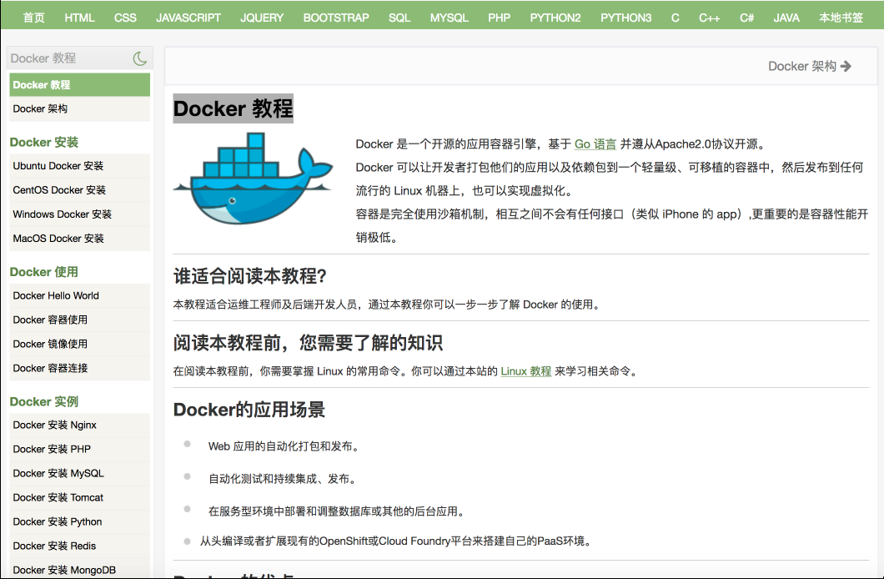Open Docker Hello World in sidebar
Image resolution: width=884 pixels, height=579 pixels.
[x=79, y=295]
